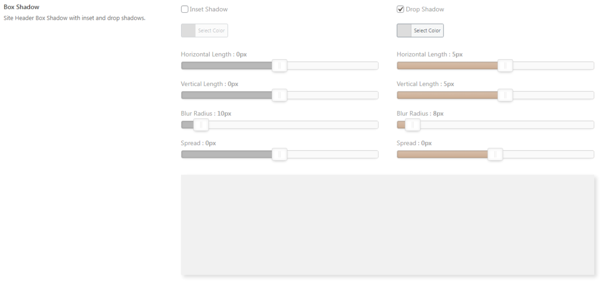Click the Drop Shadow label text
The width and height of the screenshot is (602, 284).
(424, 9)
